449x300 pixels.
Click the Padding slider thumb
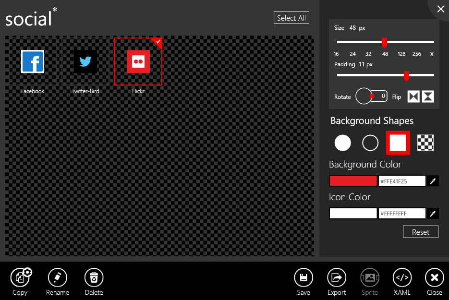[406, 76]
